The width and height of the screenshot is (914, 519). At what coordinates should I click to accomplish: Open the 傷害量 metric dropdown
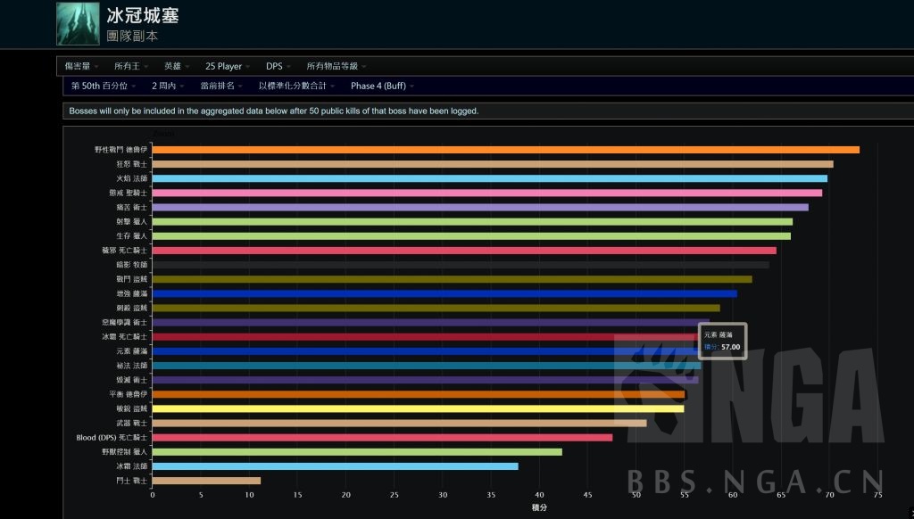[81, 66]
